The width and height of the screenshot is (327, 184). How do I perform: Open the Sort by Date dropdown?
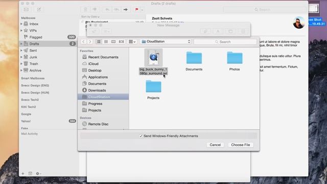tap(90, 17)
